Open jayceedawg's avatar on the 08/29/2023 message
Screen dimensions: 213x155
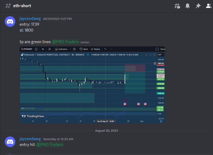(10, 21)
